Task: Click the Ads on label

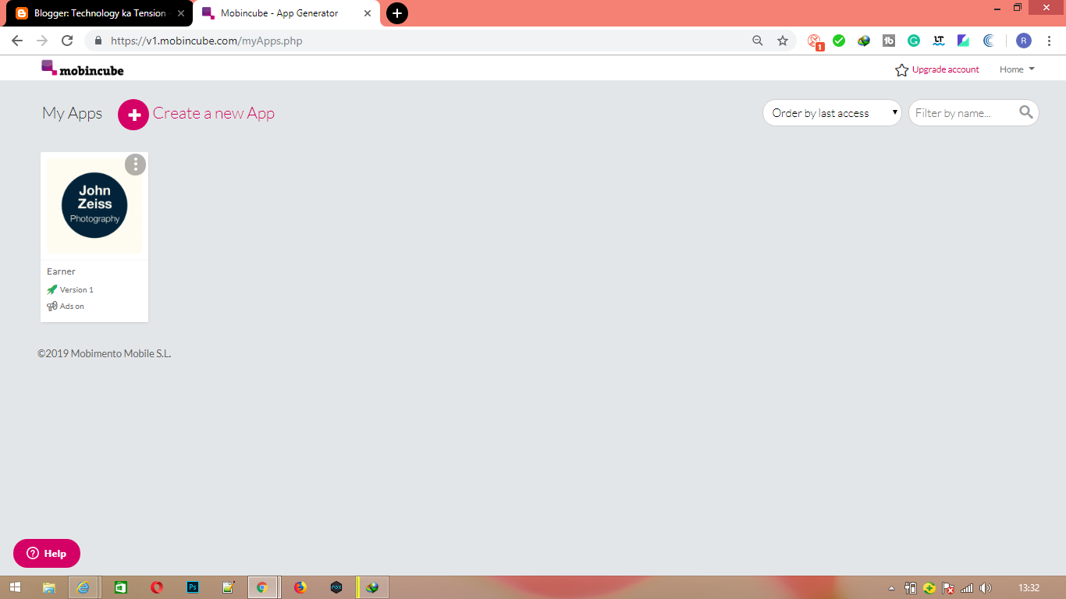Action: click(72, 307)
